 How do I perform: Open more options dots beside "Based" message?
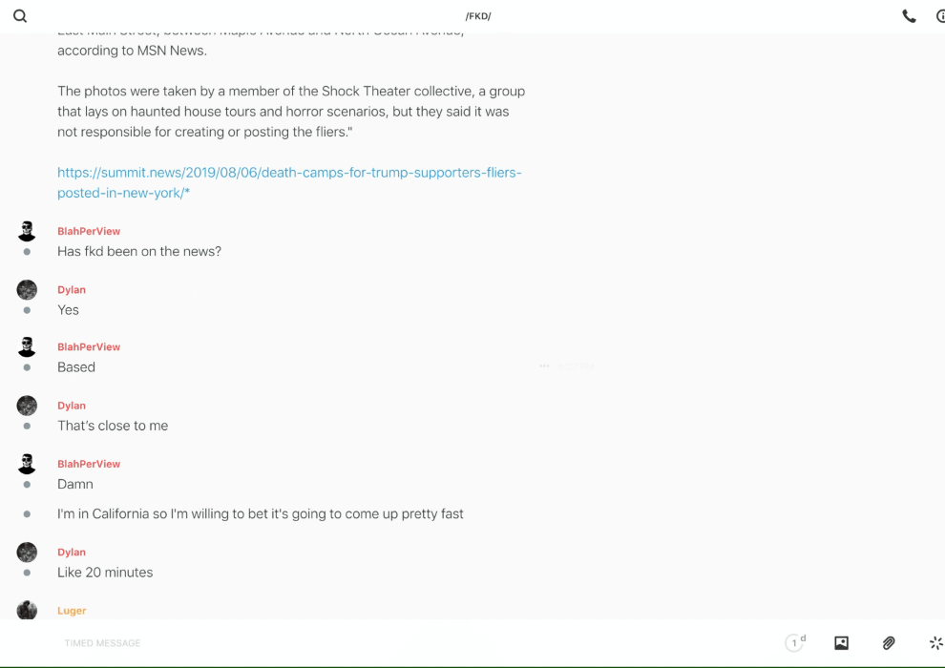[544, 366]
